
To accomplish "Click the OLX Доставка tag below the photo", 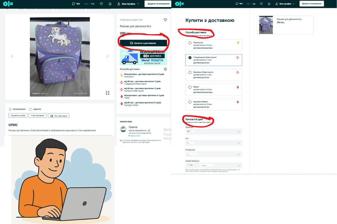I will [58, 116].
